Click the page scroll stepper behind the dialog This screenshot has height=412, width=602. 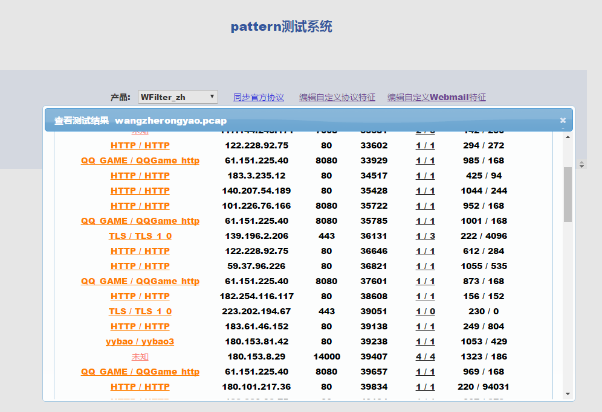(x=582, y=164)
